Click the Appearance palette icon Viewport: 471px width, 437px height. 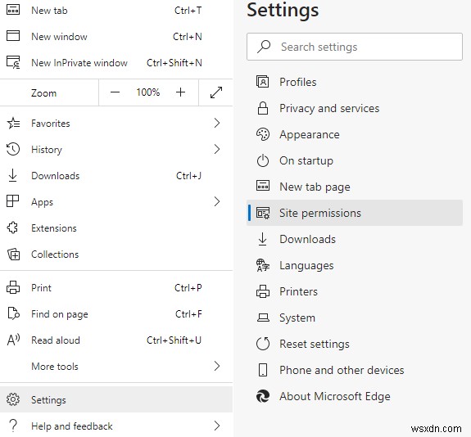click(x=263, y=134)
